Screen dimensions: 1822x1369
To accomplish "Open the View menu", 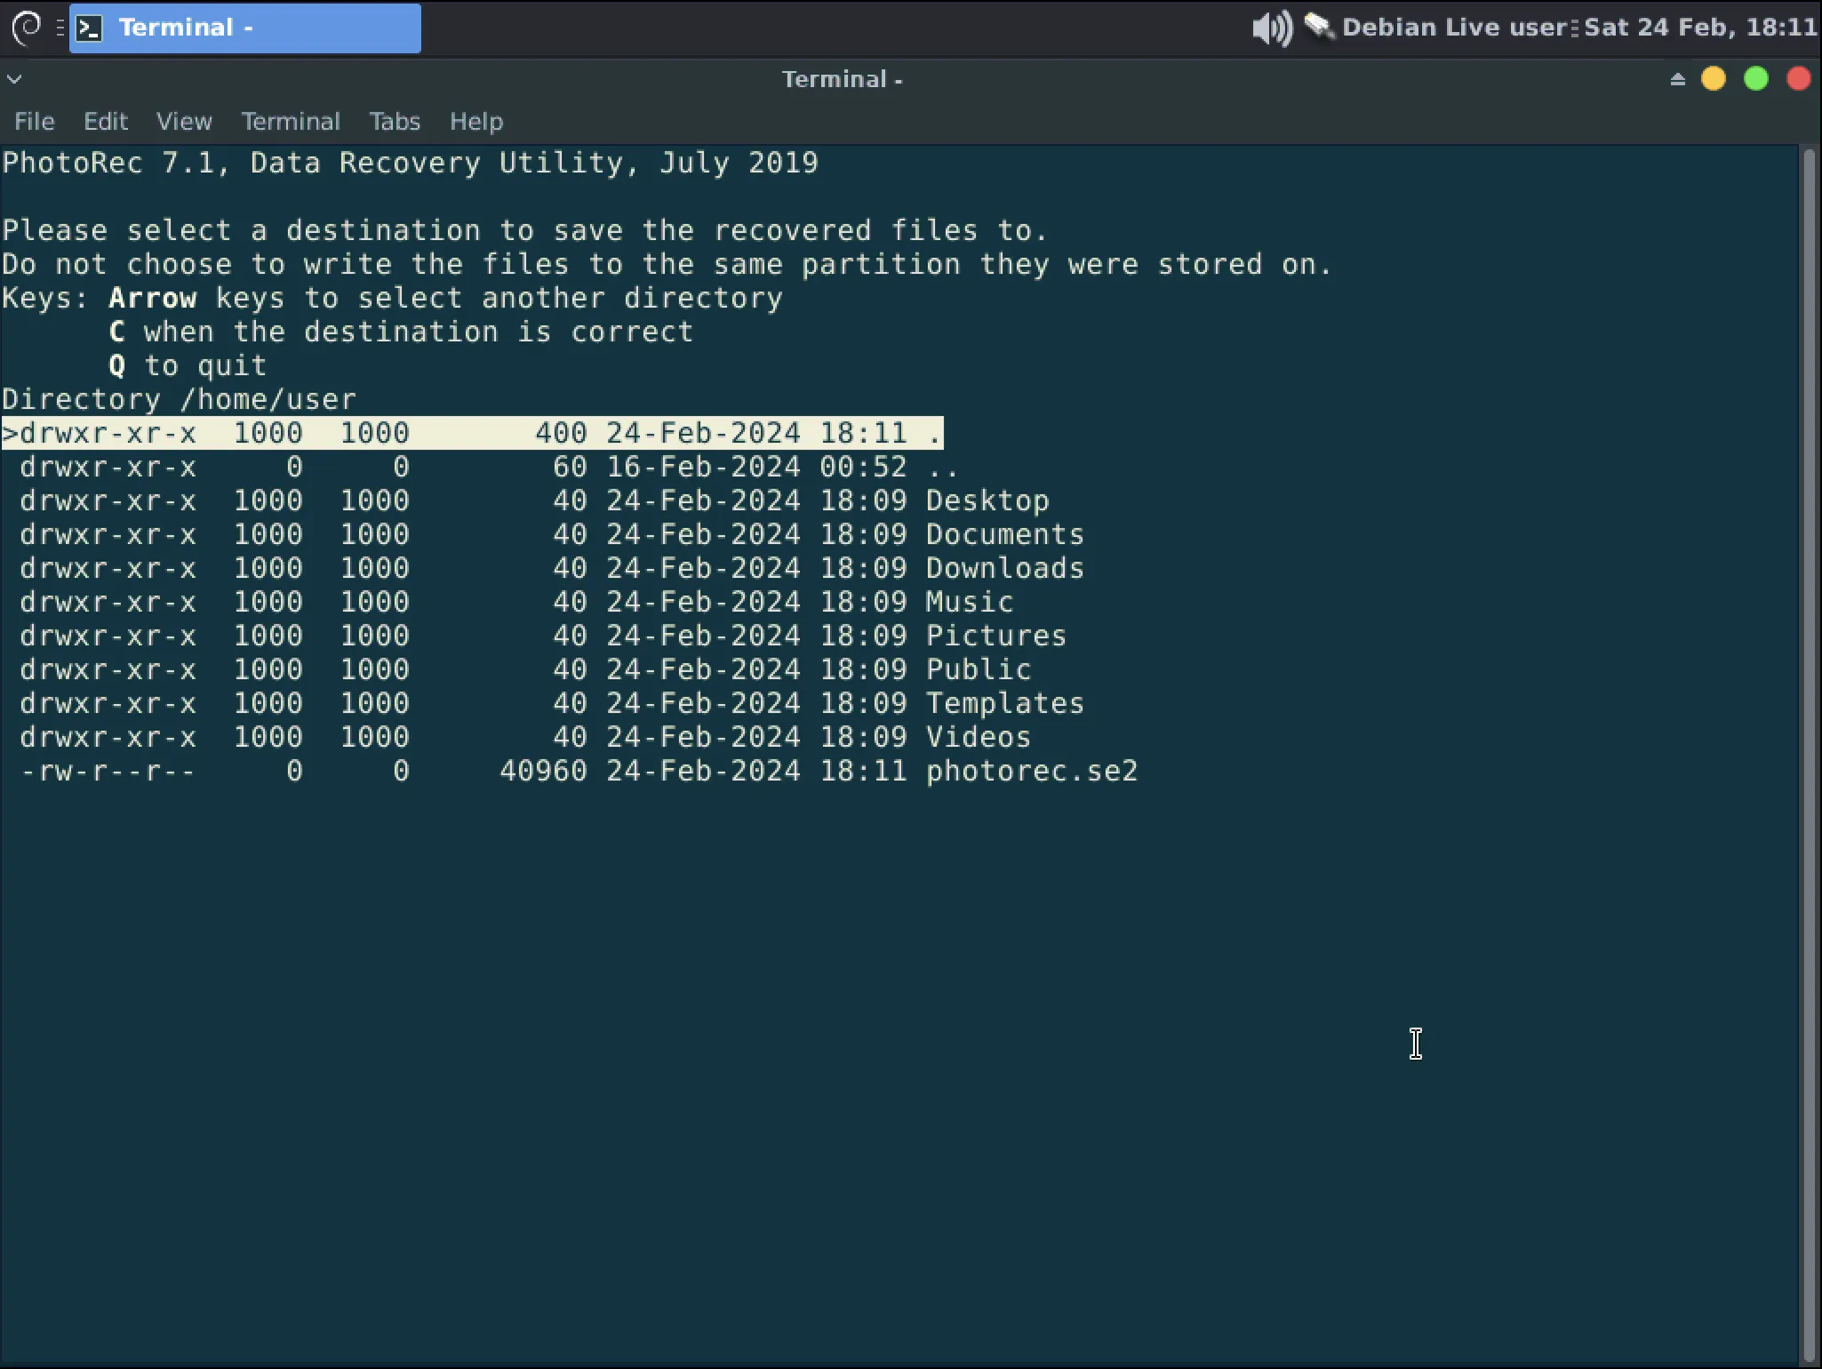I will (183, 122).
